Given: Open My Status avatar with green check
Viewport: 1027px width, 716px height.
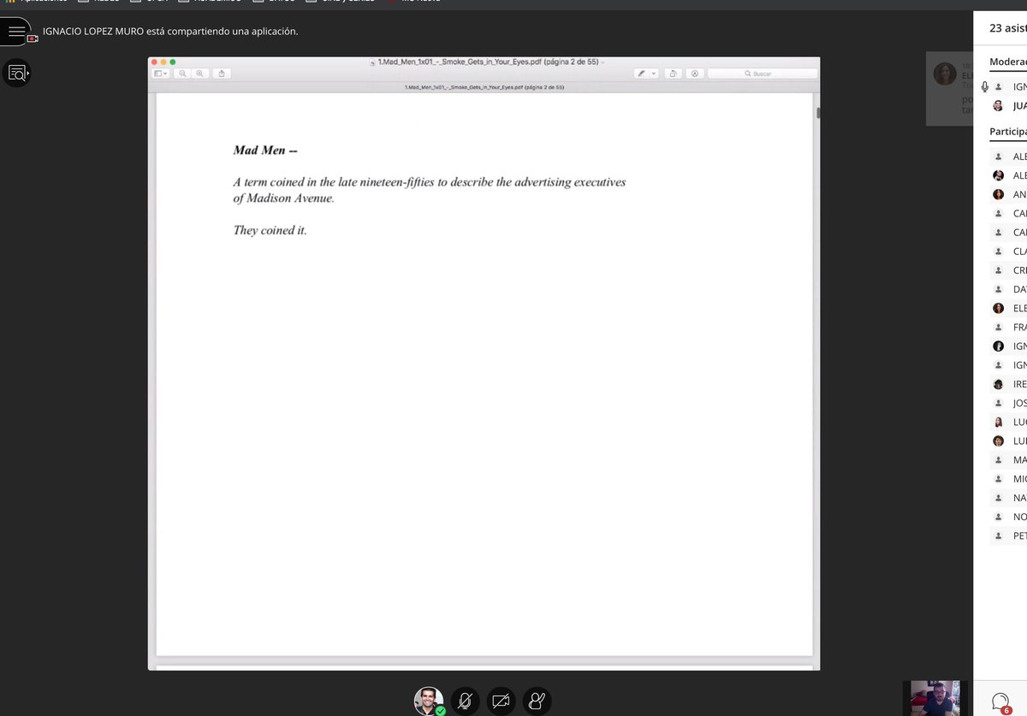Looking at the screenshot, I should tap(429, 701).
